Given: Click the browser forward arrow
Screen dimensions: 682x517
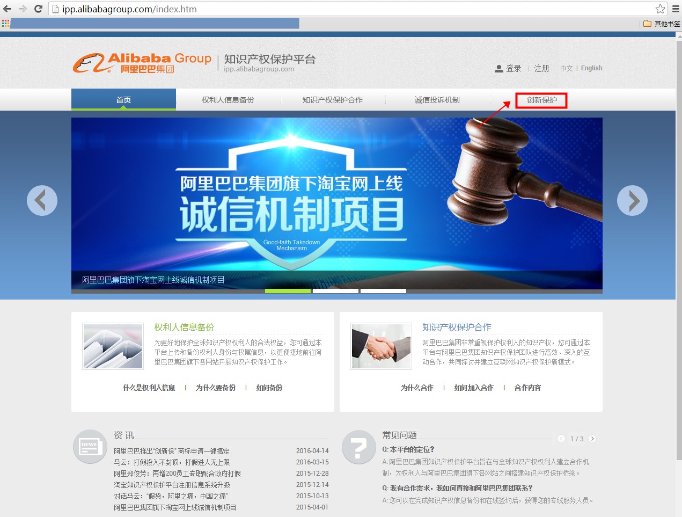Looking at the screenshot, I should 23,9.
